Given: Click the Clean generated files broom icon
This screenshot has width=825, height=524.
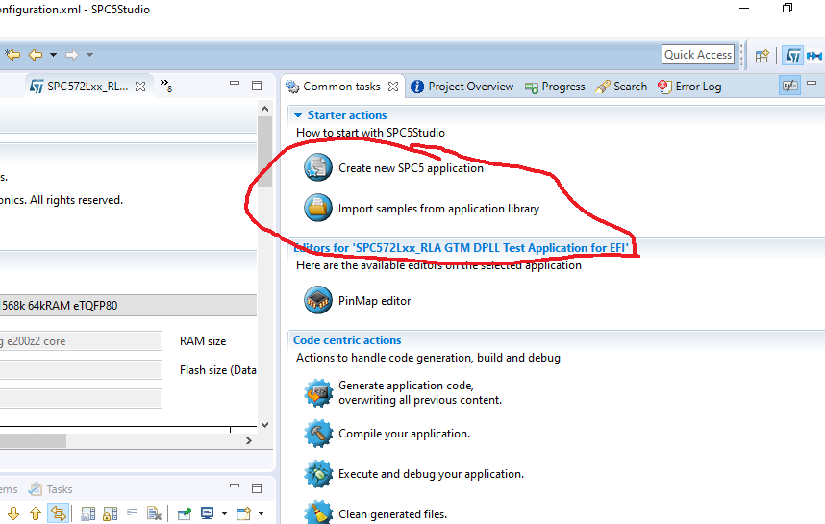Looking at the screenshot, I should point(318,513).
